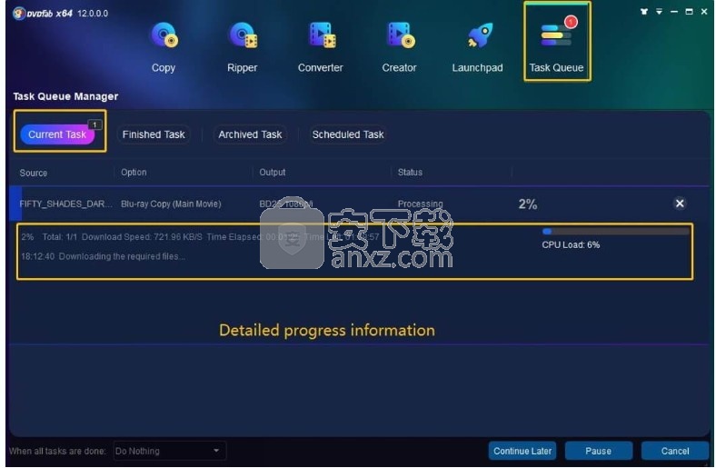The width and height of the screenshot is (716, 468).
Task: Switch to Current Task tab
Action: [x=57, y=134]
